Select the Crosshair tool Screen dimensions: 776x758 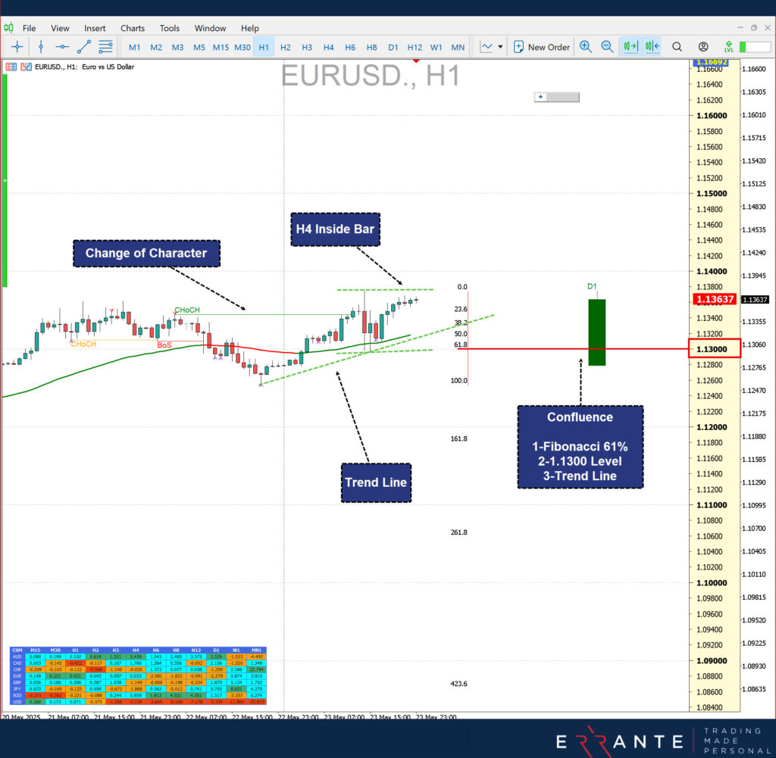17,47
